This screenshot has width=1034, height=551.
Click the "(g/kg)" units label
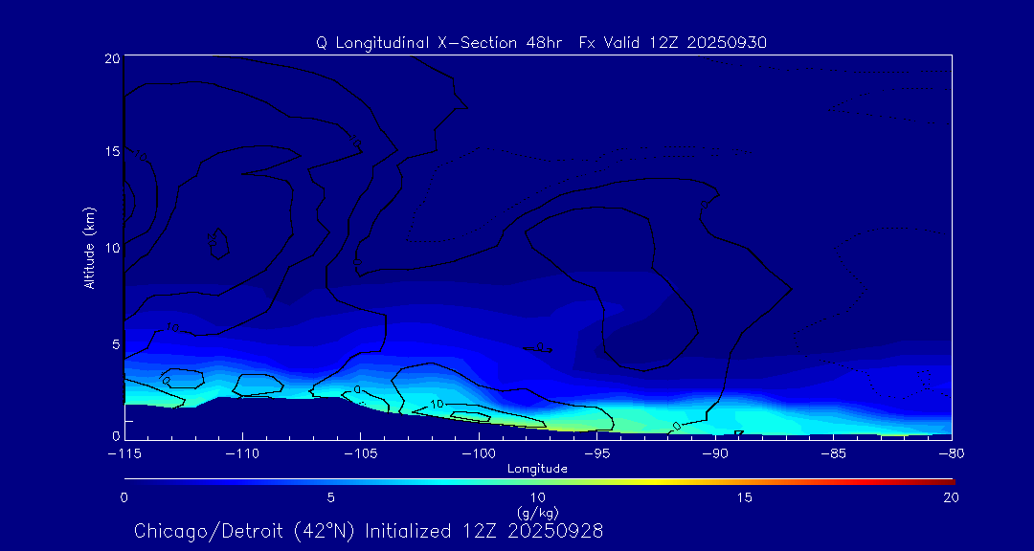click(537, 512)
